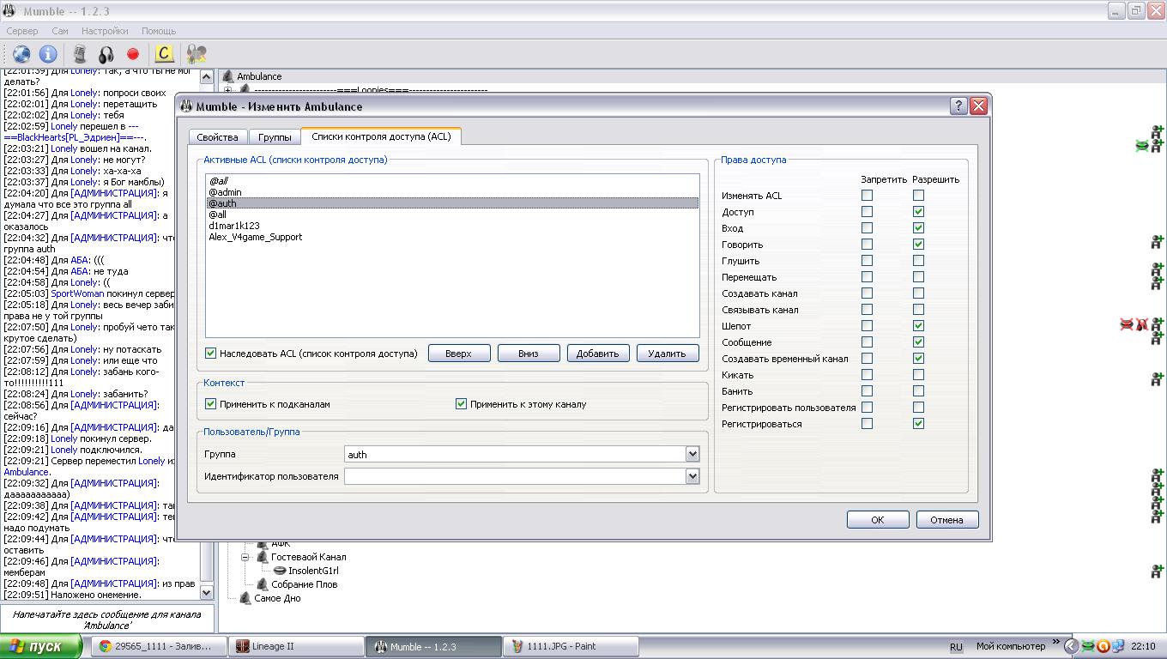Toggle Применить к этому каналу checkbox
Image resolution: width=1167 pixels, height=659 pixels.
coord(462,404)
